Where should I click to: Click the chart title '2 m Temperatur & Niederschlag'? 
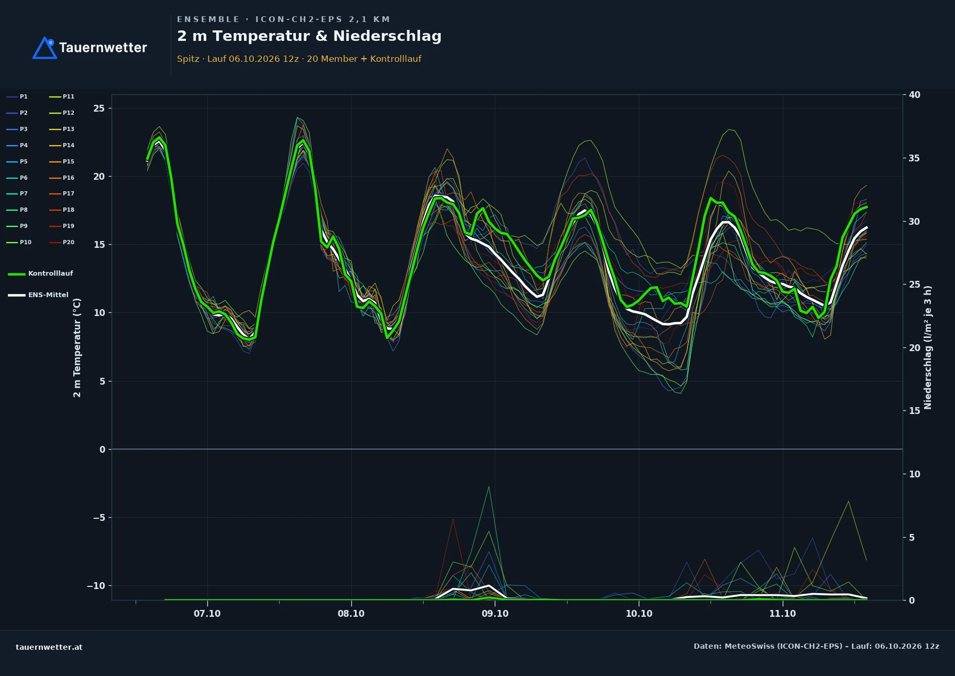[309, 36]
